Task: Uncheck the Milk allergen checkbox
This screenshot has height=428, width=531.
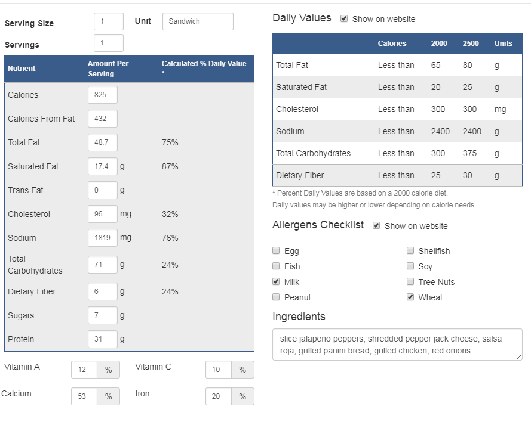Action: (x=276, y=281)
